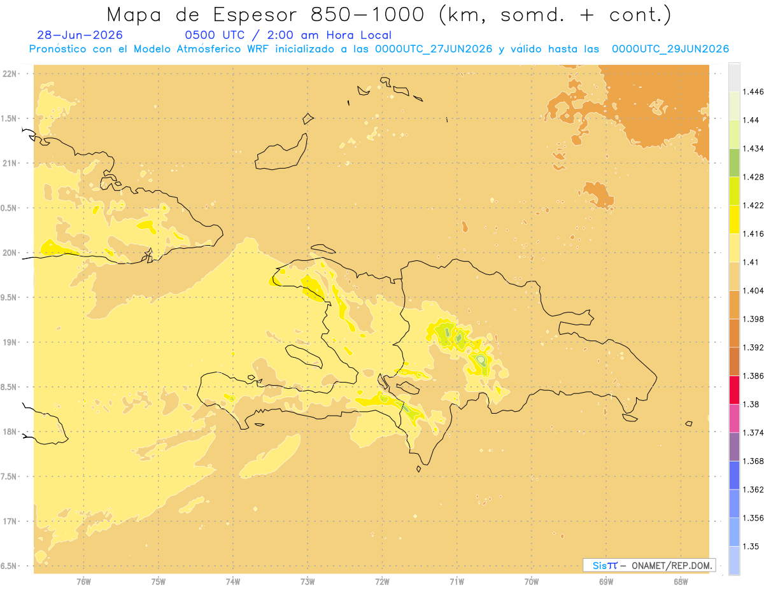Click the '1.392' color scale value
The height and width of the screenshot is (590, 764).
pos(753,348)
